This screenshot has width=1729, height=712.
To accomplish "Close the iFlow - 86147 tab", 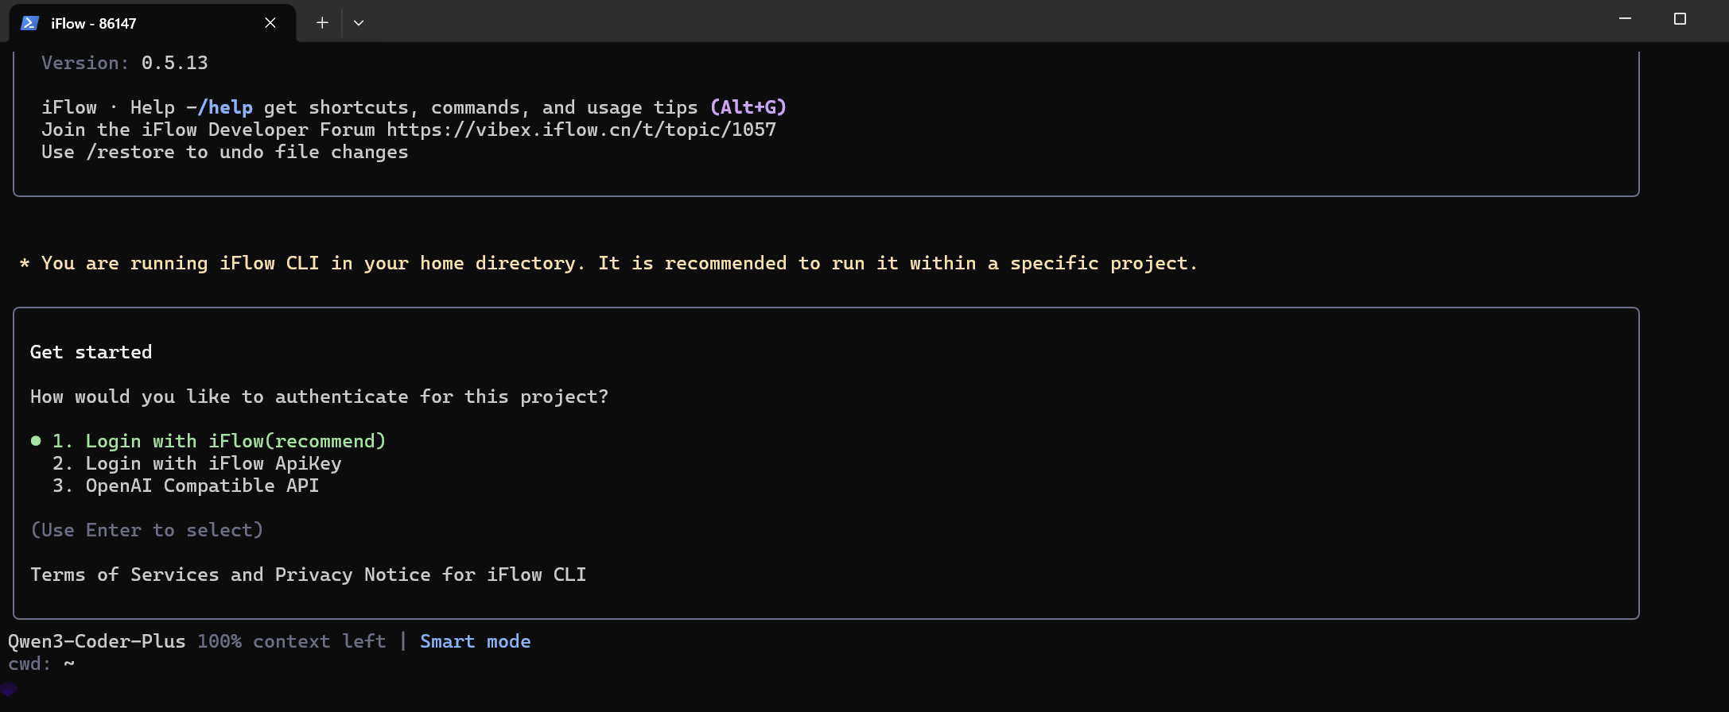I will click(x=270, y=23).
